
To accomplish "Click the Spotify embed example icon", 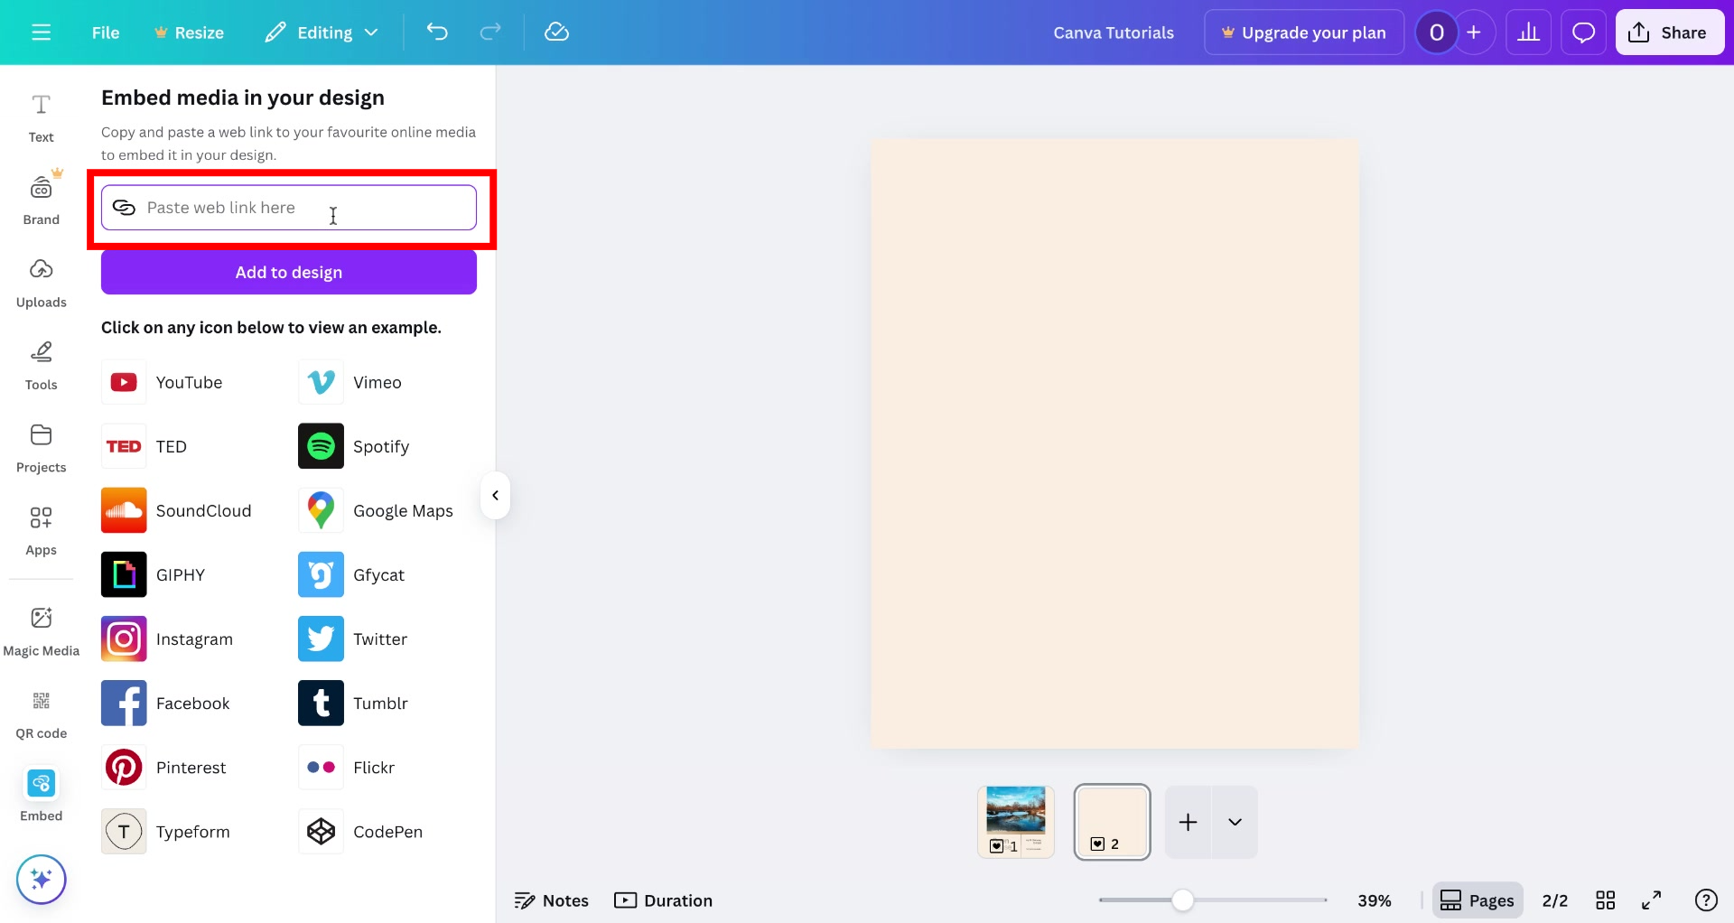I will tap(320, 445).
